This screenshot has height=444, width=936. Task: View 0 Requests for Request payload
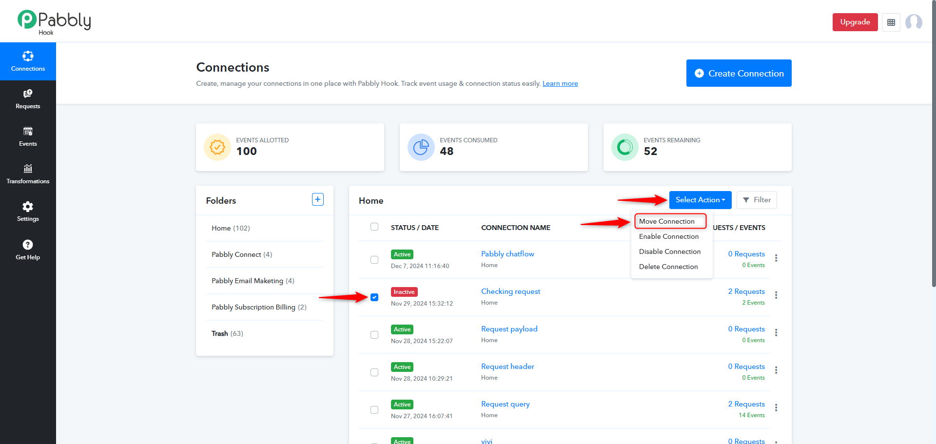[746, 329]
